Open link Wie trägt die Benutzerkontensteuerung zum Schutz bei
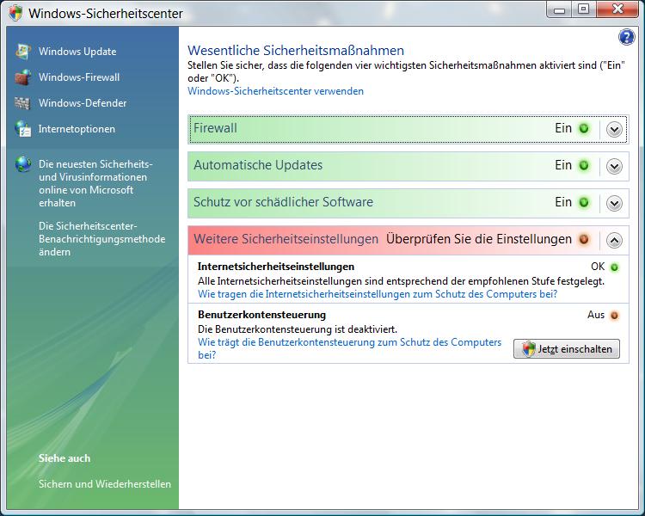This screenshot has width=645, height=516. click(x=350, y=348)
